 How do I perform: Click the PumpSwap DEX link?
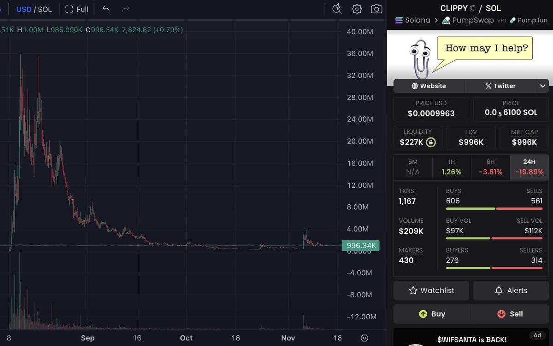click(468, 20)
